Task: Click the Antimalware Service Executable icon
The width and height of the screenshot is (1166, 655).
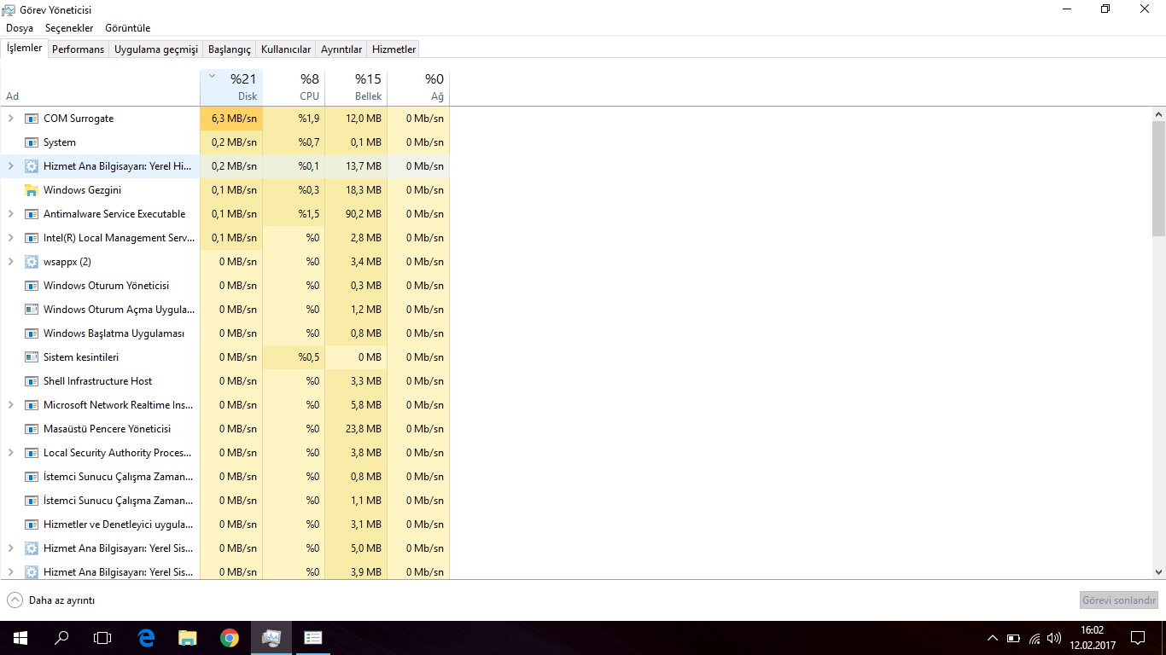Action: (x=32, y=214)
